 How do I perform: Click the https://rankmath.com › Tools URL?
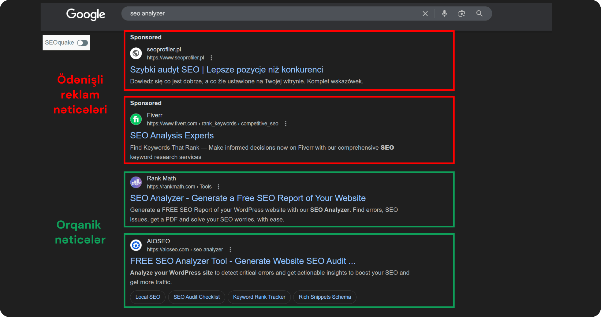point(179,187)
